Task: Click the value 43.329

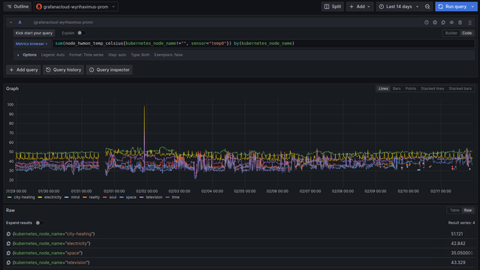Action: pyautogui.click(x=458, y=262)
